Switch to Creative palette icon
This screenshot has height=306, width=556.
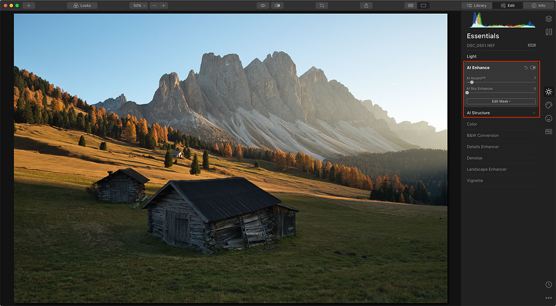point(549,105)
